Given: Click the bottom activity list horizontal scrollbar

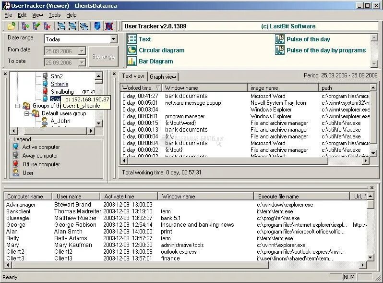Looking at the screenshot, I should [185, 265].
